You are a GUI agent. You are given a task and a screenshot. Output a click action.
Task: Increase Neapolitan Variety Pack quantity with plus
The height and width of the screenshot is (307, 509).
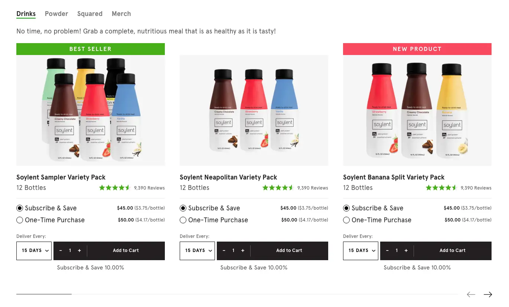[243, 251]
